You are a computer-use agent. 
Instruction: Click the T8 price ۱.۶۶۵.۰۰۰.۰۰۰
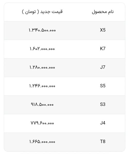[42, 142]
